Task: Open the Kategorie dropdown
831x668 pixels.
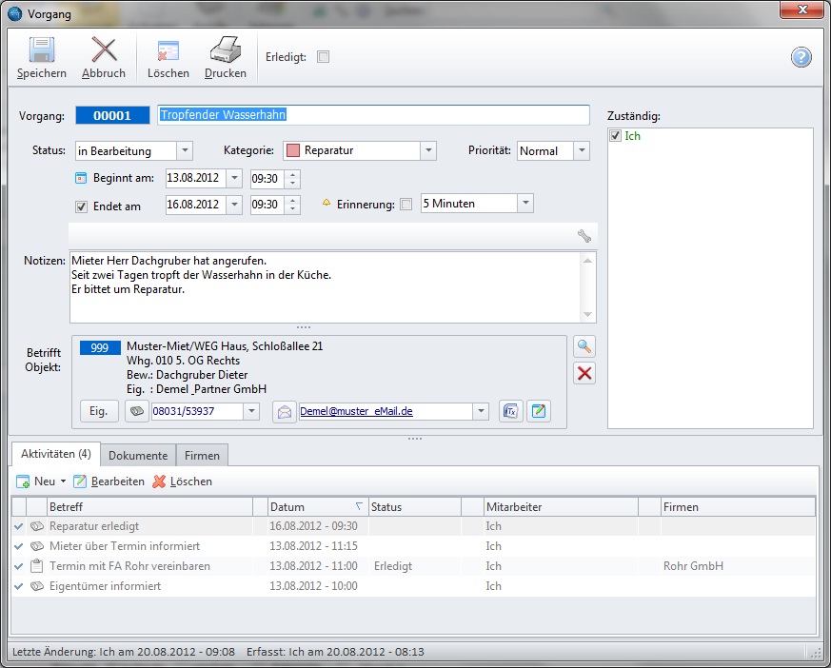Action: click(428, 150)
